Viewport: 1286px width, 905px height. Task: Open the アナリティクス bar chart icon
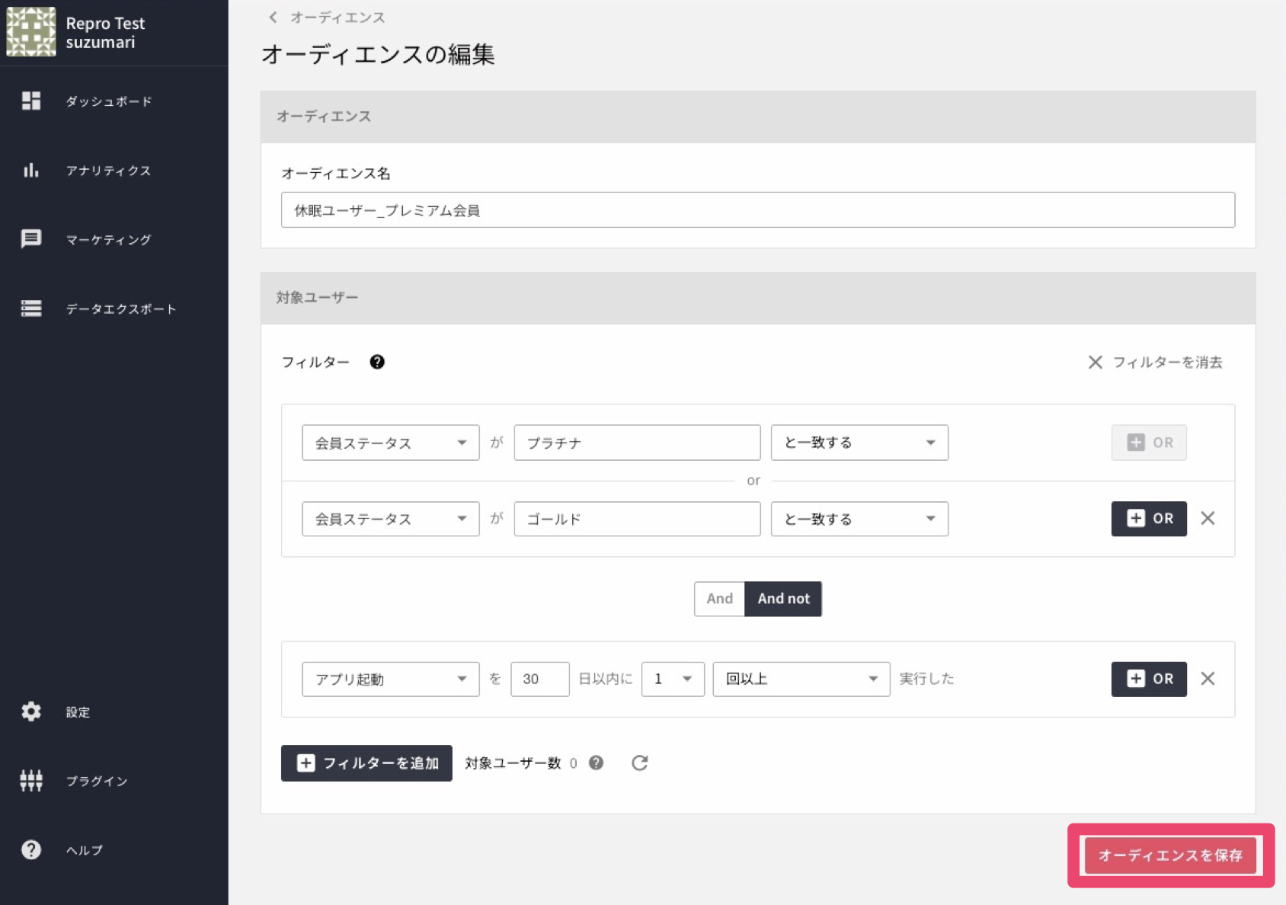click(x=31, y=170)
